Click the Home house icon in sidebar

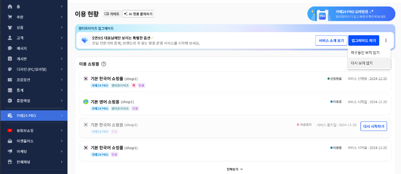[10, 7]
